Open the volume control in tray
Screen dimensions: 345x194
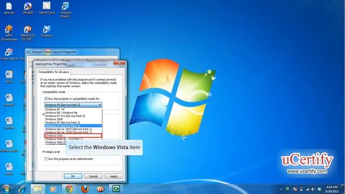coord(313,189)
